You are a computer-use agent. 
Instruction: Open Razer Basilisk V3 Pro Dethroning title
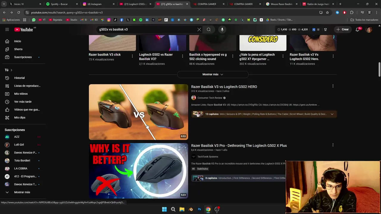pos(239,146)
